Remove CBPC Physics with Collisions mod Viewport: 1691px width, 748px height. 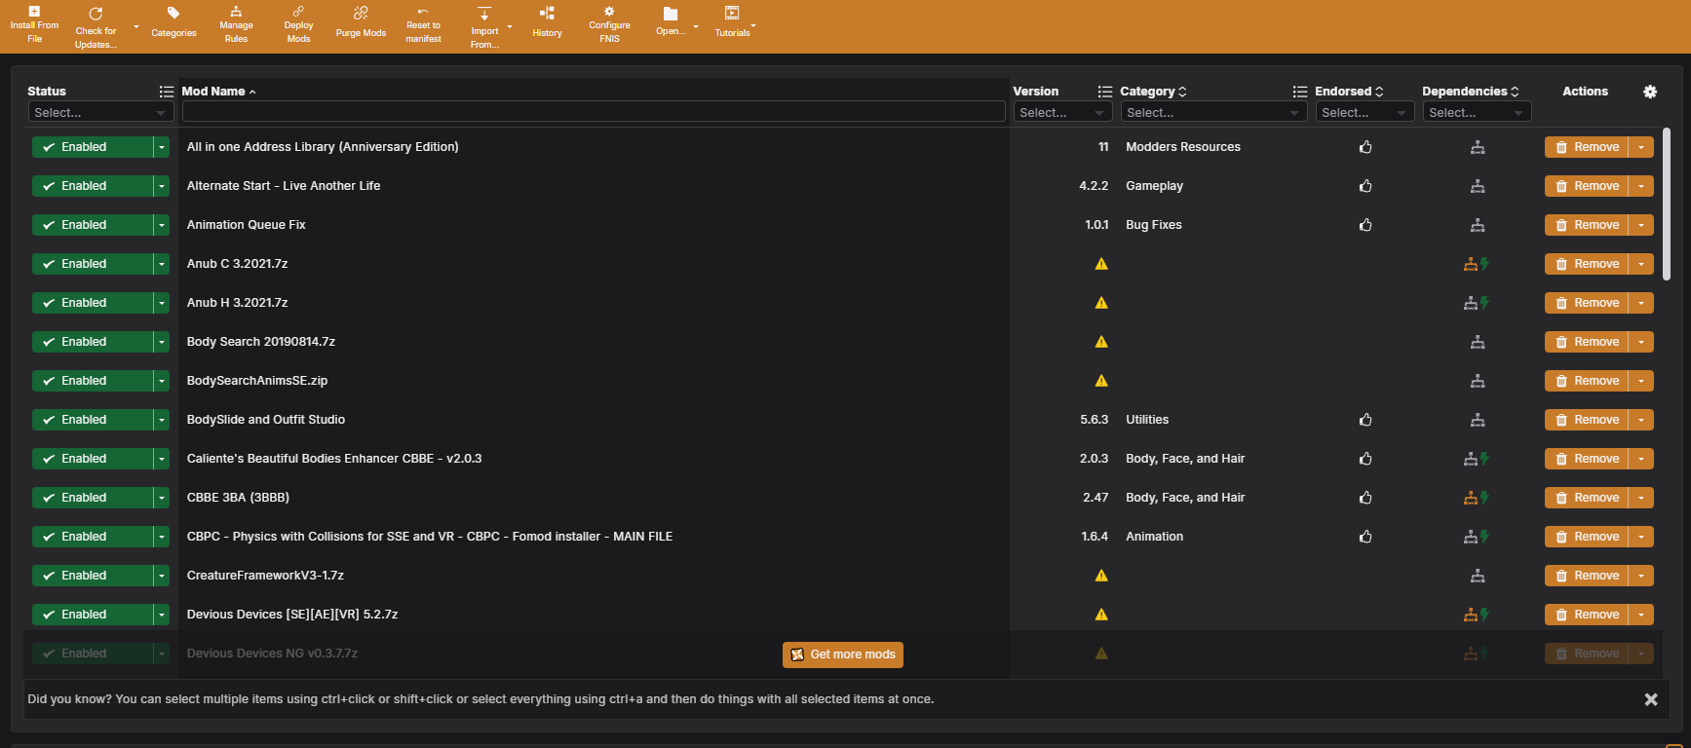click(1587, 537)
